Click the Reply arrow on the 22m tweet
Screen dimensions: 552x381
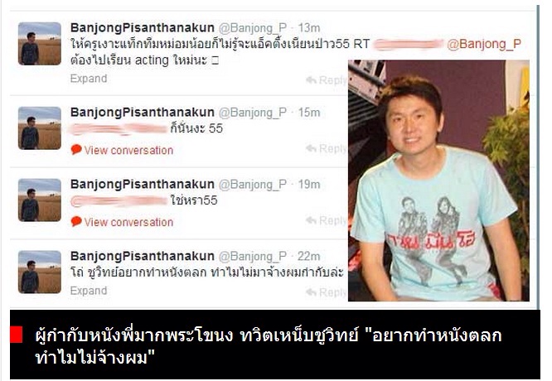[x=311, y=292]
